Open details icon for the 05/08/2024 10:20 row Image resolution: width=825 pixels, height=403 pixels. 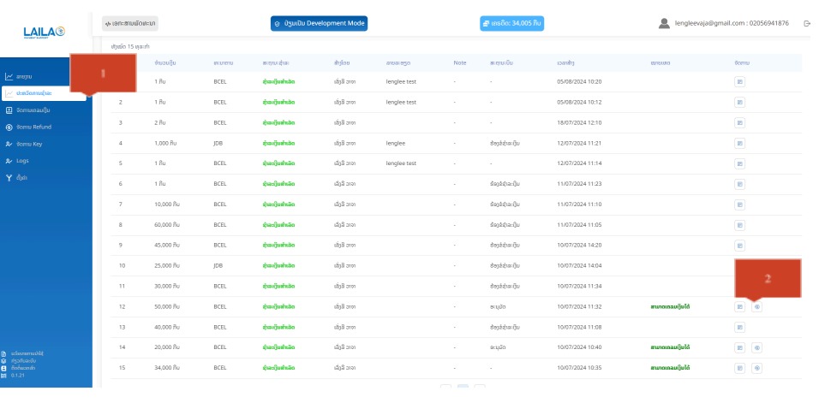[739, 81]
